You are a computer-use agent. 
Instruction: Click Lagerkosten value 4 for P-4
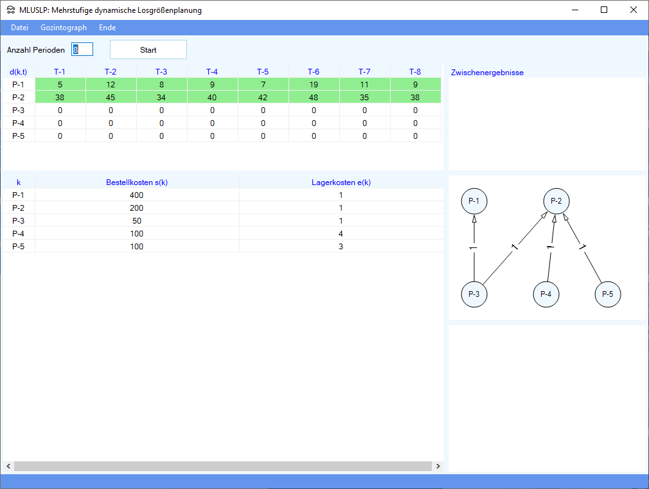coord(341,233)
